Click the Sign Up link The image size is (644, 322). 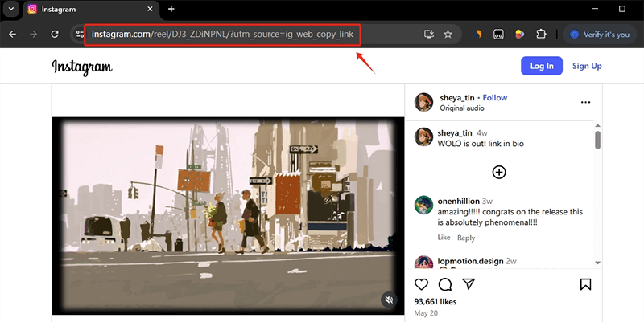[x=587, y=66]
